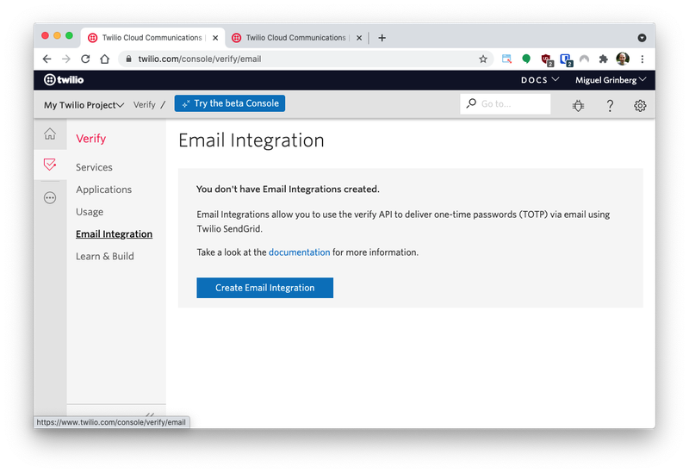Close the second Twilio browser tab
Screen dimensions: 689x473
pos(359,38)
